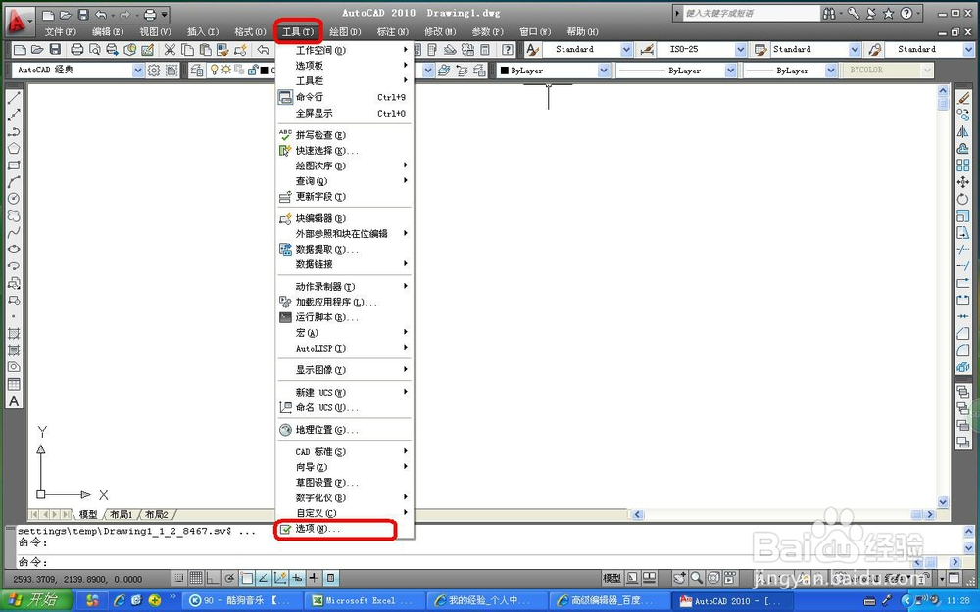
Task: Select the Rectangle draw tool
Action: [x=13, y=165]
